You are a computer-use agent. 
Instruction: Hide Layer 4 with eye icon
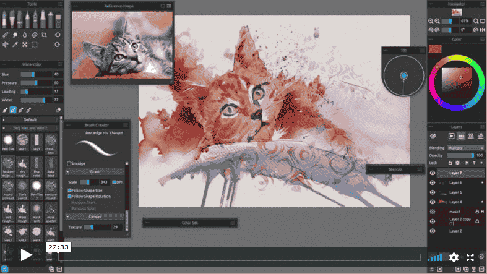click(x=433, y=202)
